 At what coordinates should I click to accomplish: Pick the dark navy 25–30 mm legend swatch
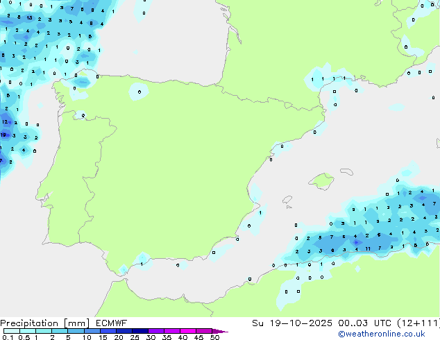[x=140, y=331]
